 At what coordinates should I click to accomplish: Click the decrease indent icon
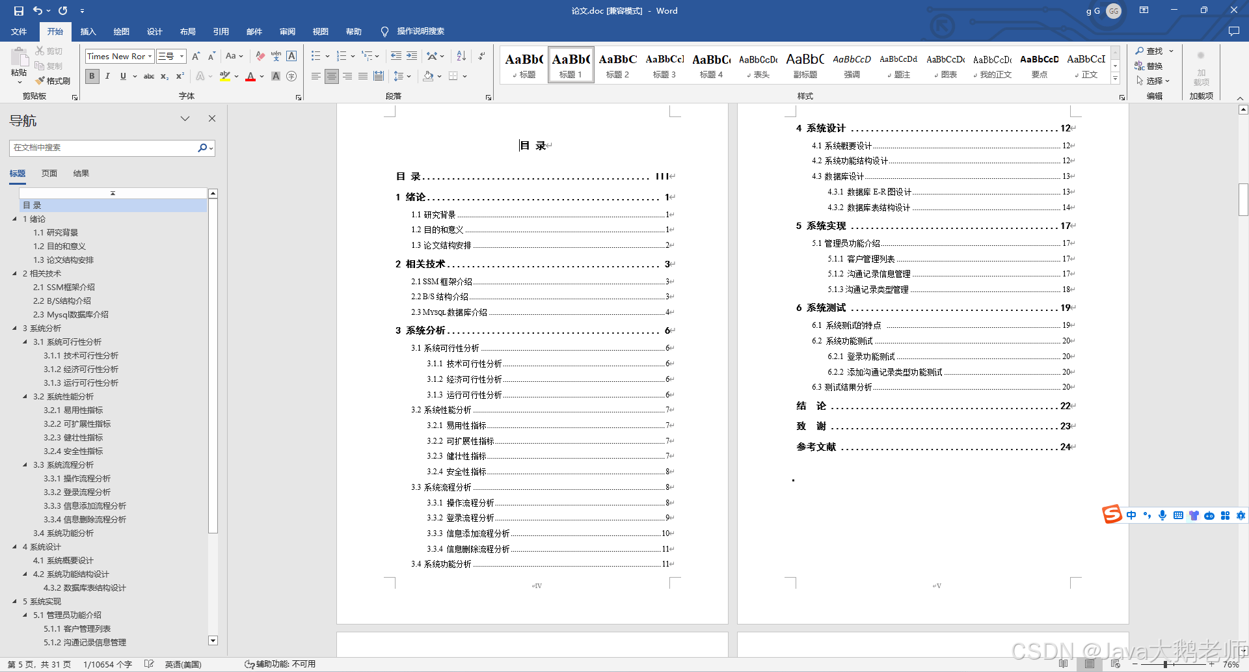point(396,57)
